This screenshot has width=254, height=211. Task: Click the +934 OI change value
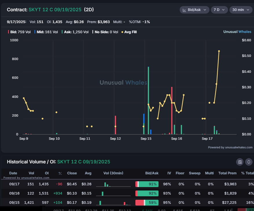point(58,193)
